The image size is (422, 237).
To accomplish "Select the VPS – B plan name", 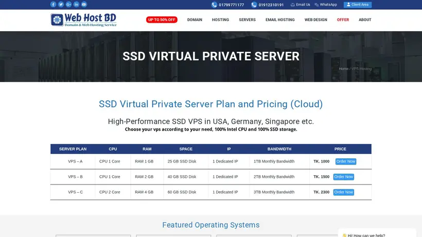I will coord(75,177).
